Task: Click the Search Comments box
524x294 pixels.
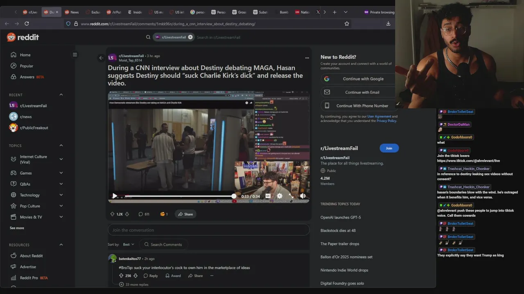Action: (164, 245)
